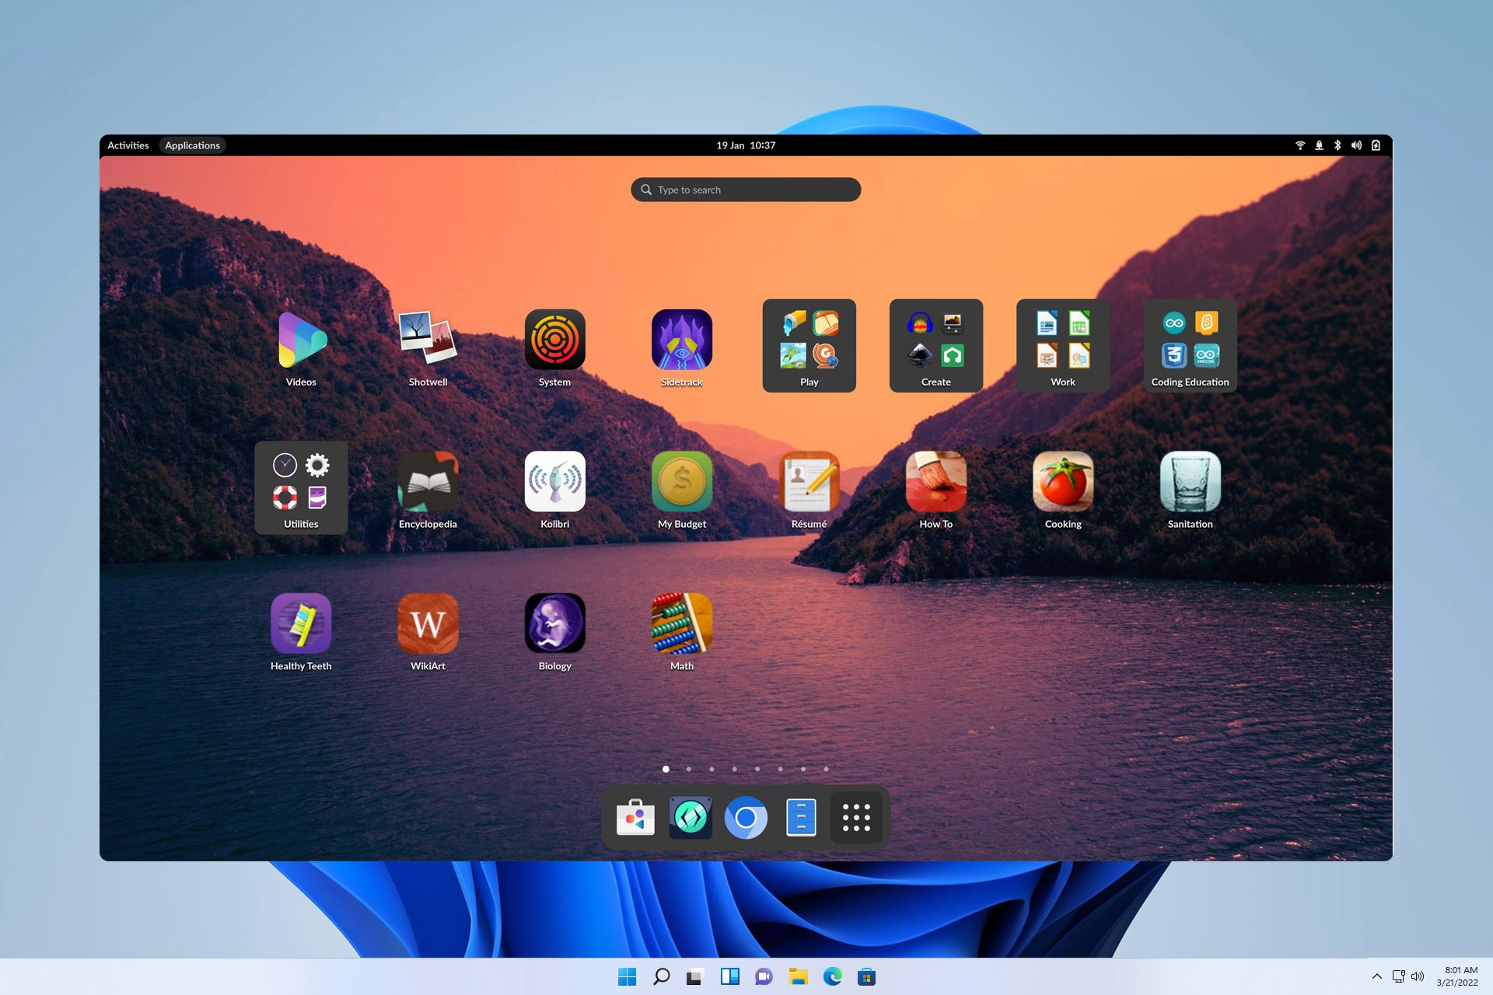This screenshot has width=1493, height=995.
Task: Click the search input field
Action: click(746, 189)
